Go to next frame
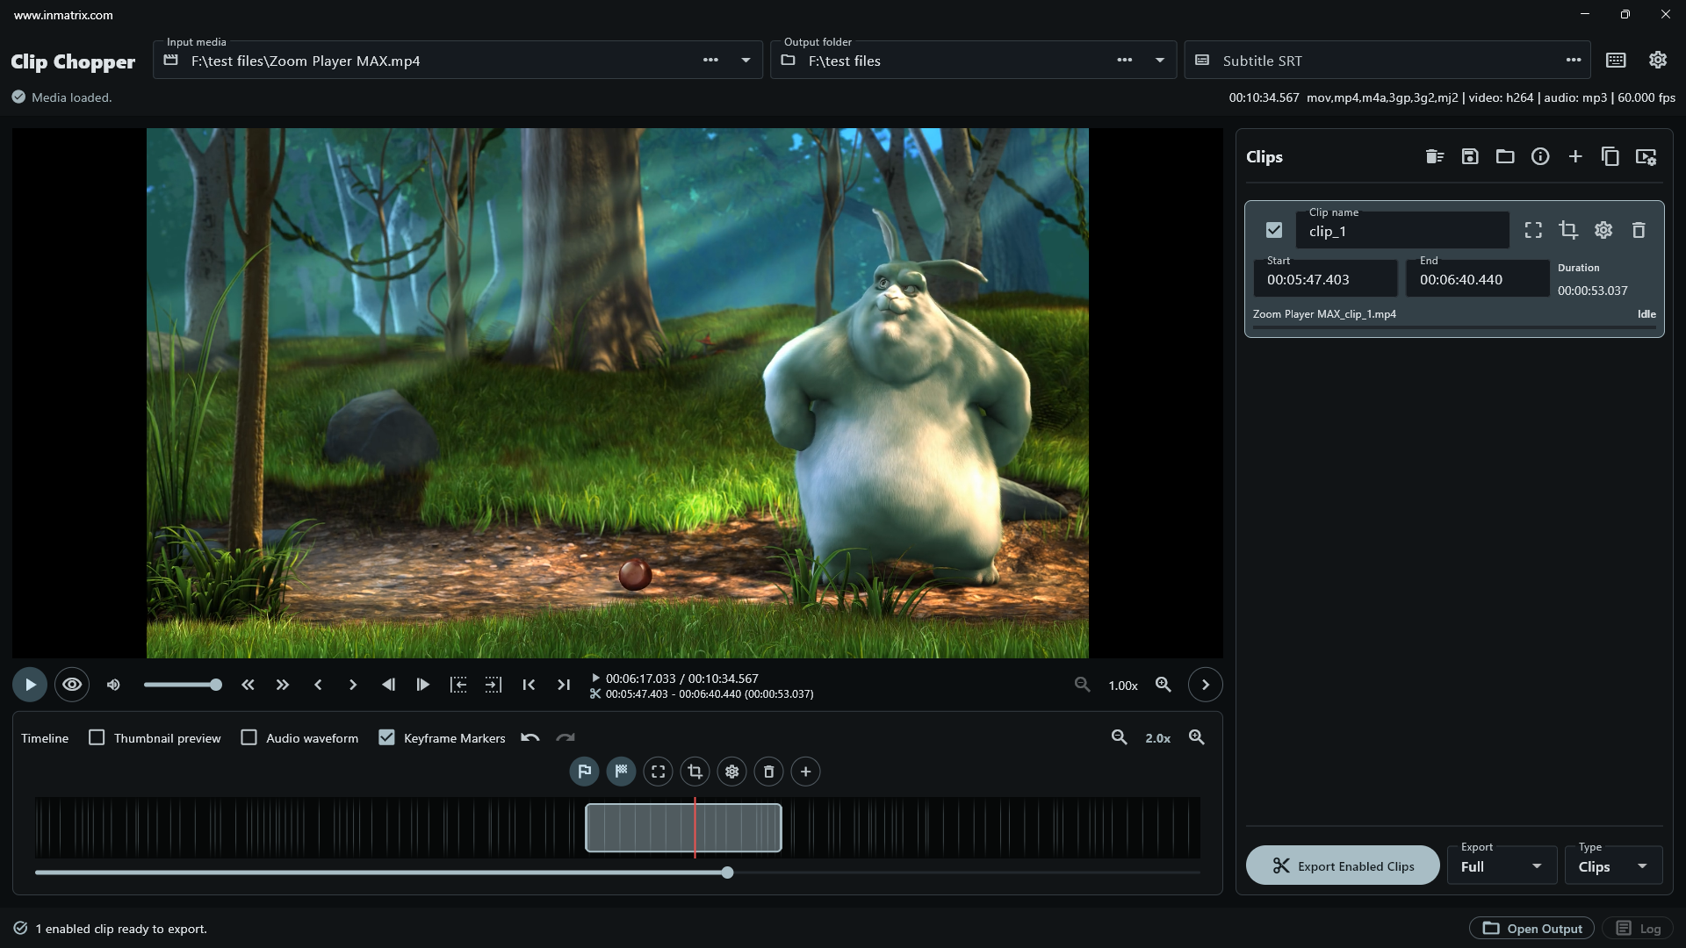This screenshot has width=1686, height=948. (x=423, y=685)
